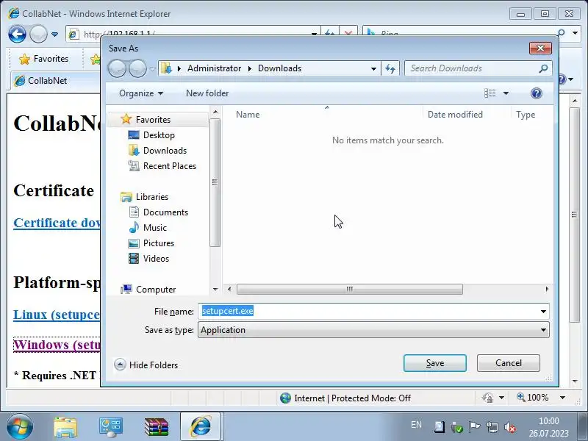Click the horizontal scrollbar thumb in file list
The width and height of the screenshot is (588, 441).
(350, 289)
